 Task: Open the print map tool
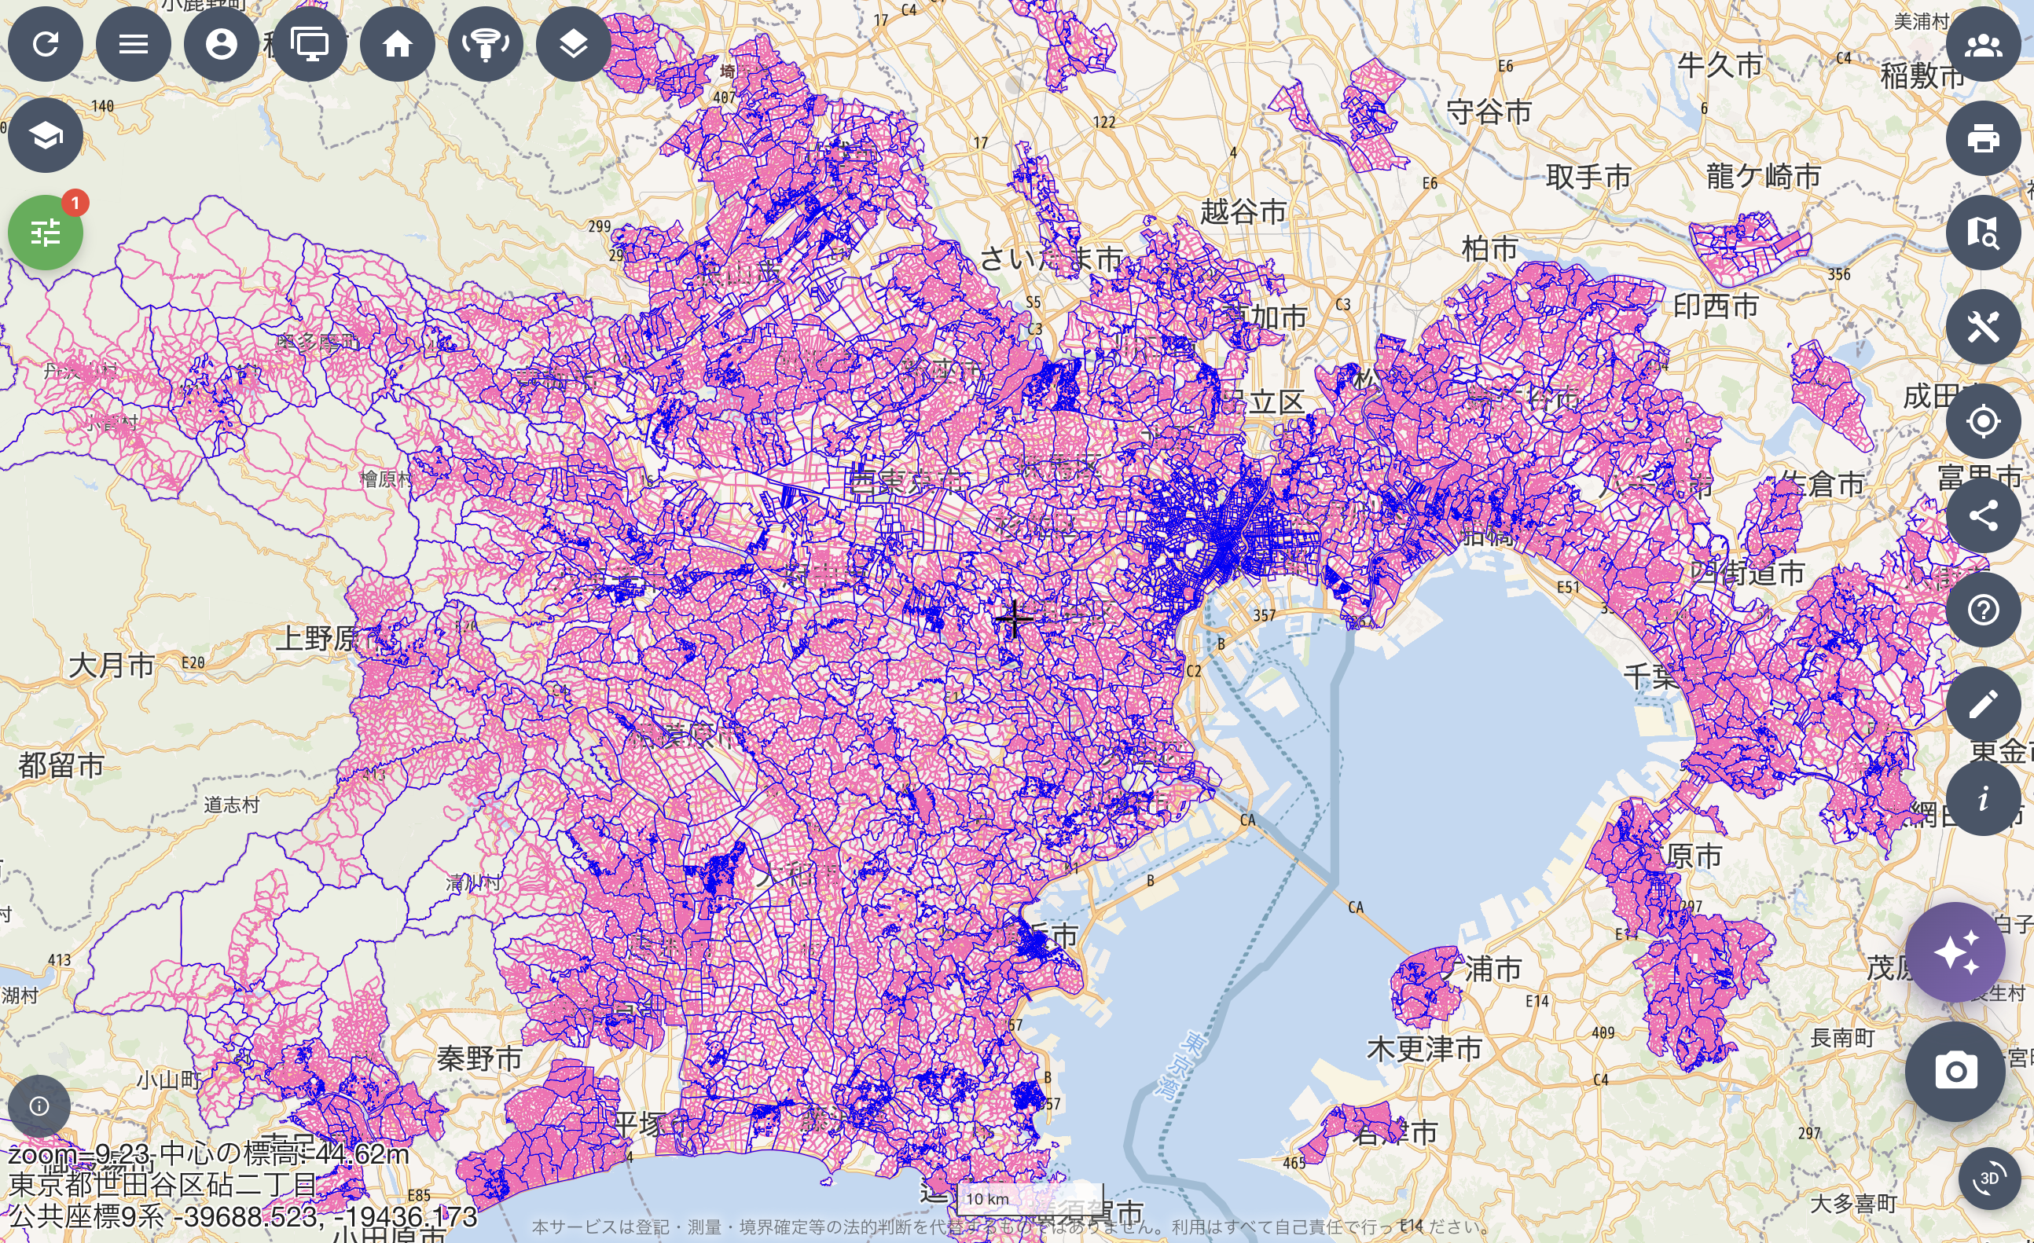1984,137
